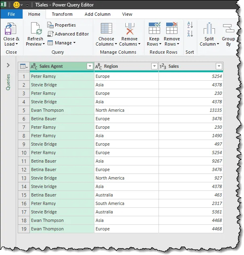244x255 pixels.
Task: Select row number 5
Action: click(x=24, y=110)
